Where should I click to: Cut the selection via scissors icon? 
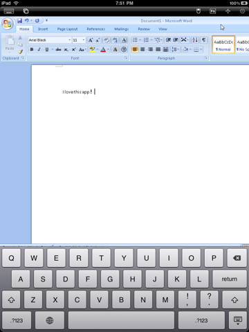click(20, 37)
